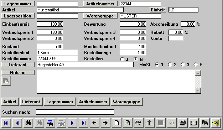Click the Verkaufspreis 1 field 180.00
This screenshot has width=223, height=130.
tap(50, 32)
